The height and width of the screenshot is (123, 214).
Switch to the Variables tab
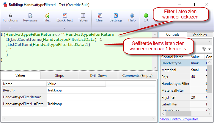click(199, 35)
